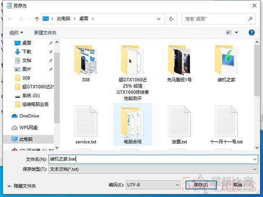Click the blue Help question mark icon
Screen dimensions: 263x197
251,32
